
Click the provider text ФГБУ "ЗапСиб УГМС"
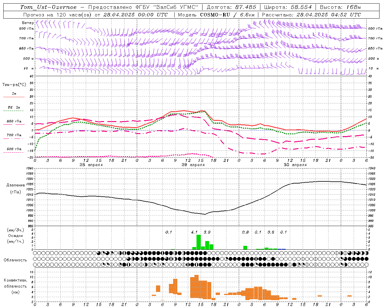(167, 7)
